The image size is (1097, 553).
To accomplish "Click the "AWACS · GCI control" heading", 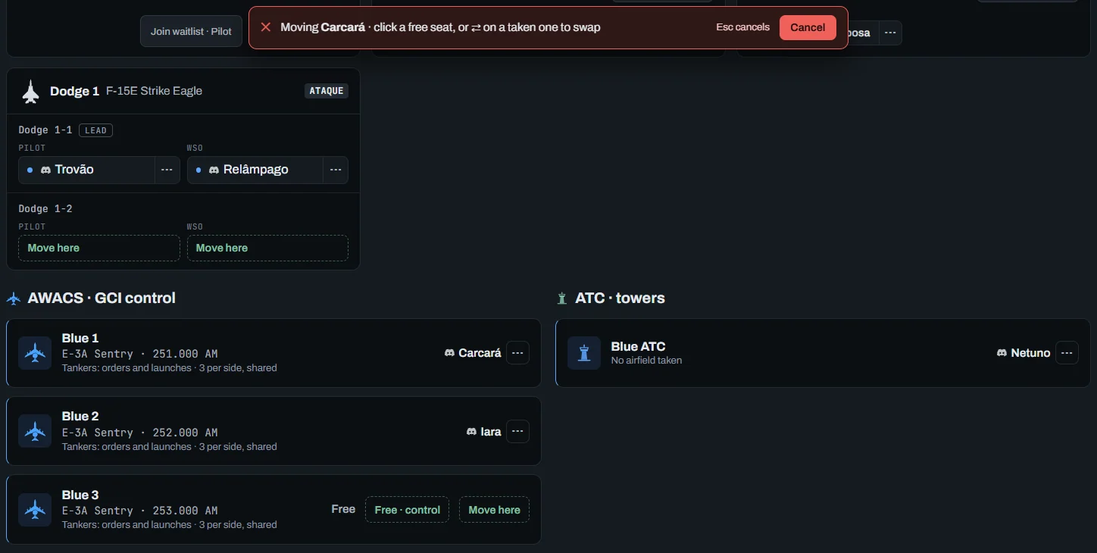I will click(102, 298).
